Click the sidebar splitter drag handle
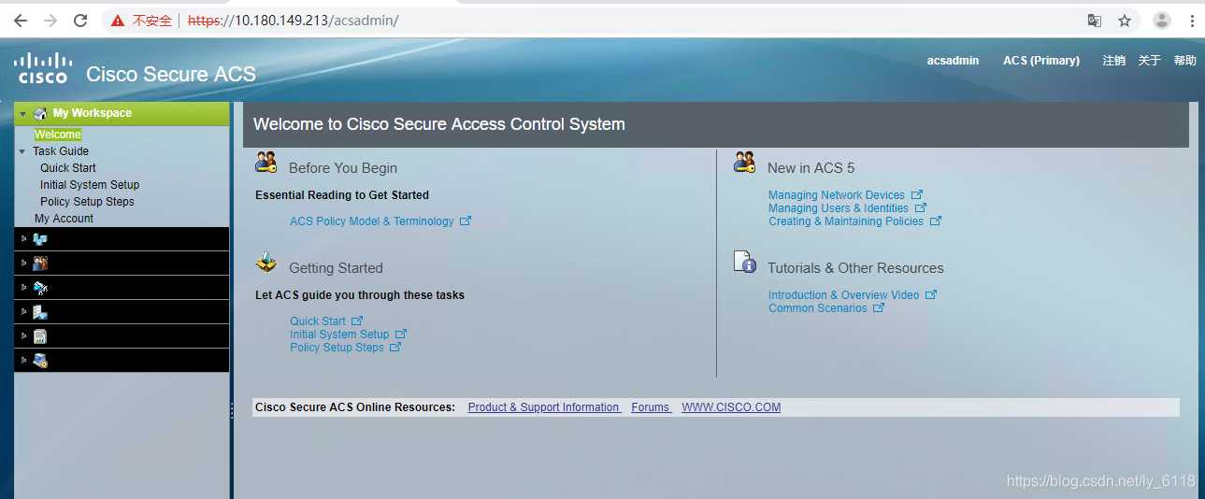 pos(232,410)
